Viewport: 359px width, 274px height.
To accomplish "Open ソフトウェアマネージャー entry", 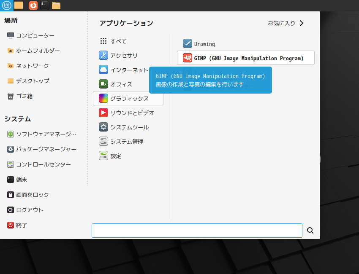I will [46, 134].
